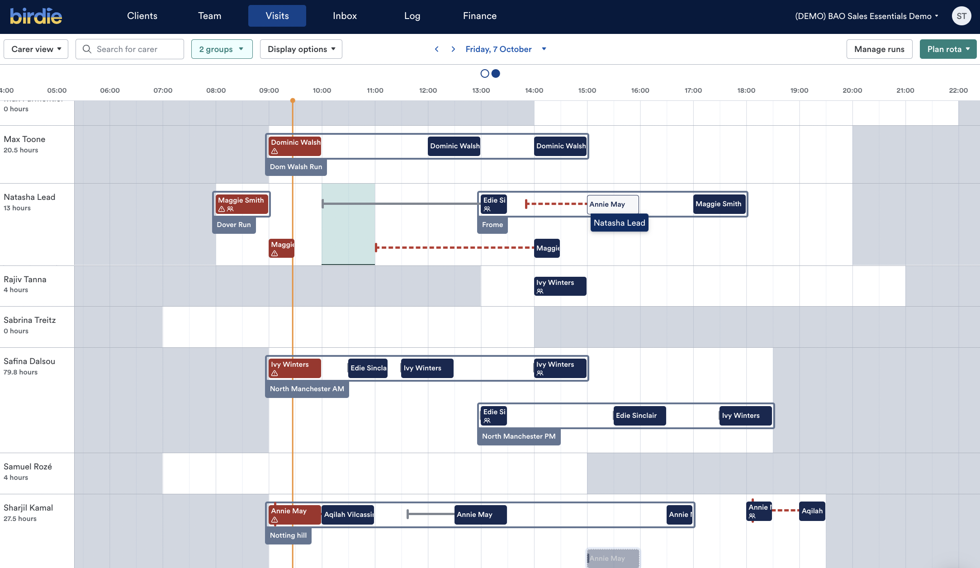The image size is (980, 568).
Task: Click the double-carer icon on Edie Si's North Manchester PM visit
Action: pos(487,421)
